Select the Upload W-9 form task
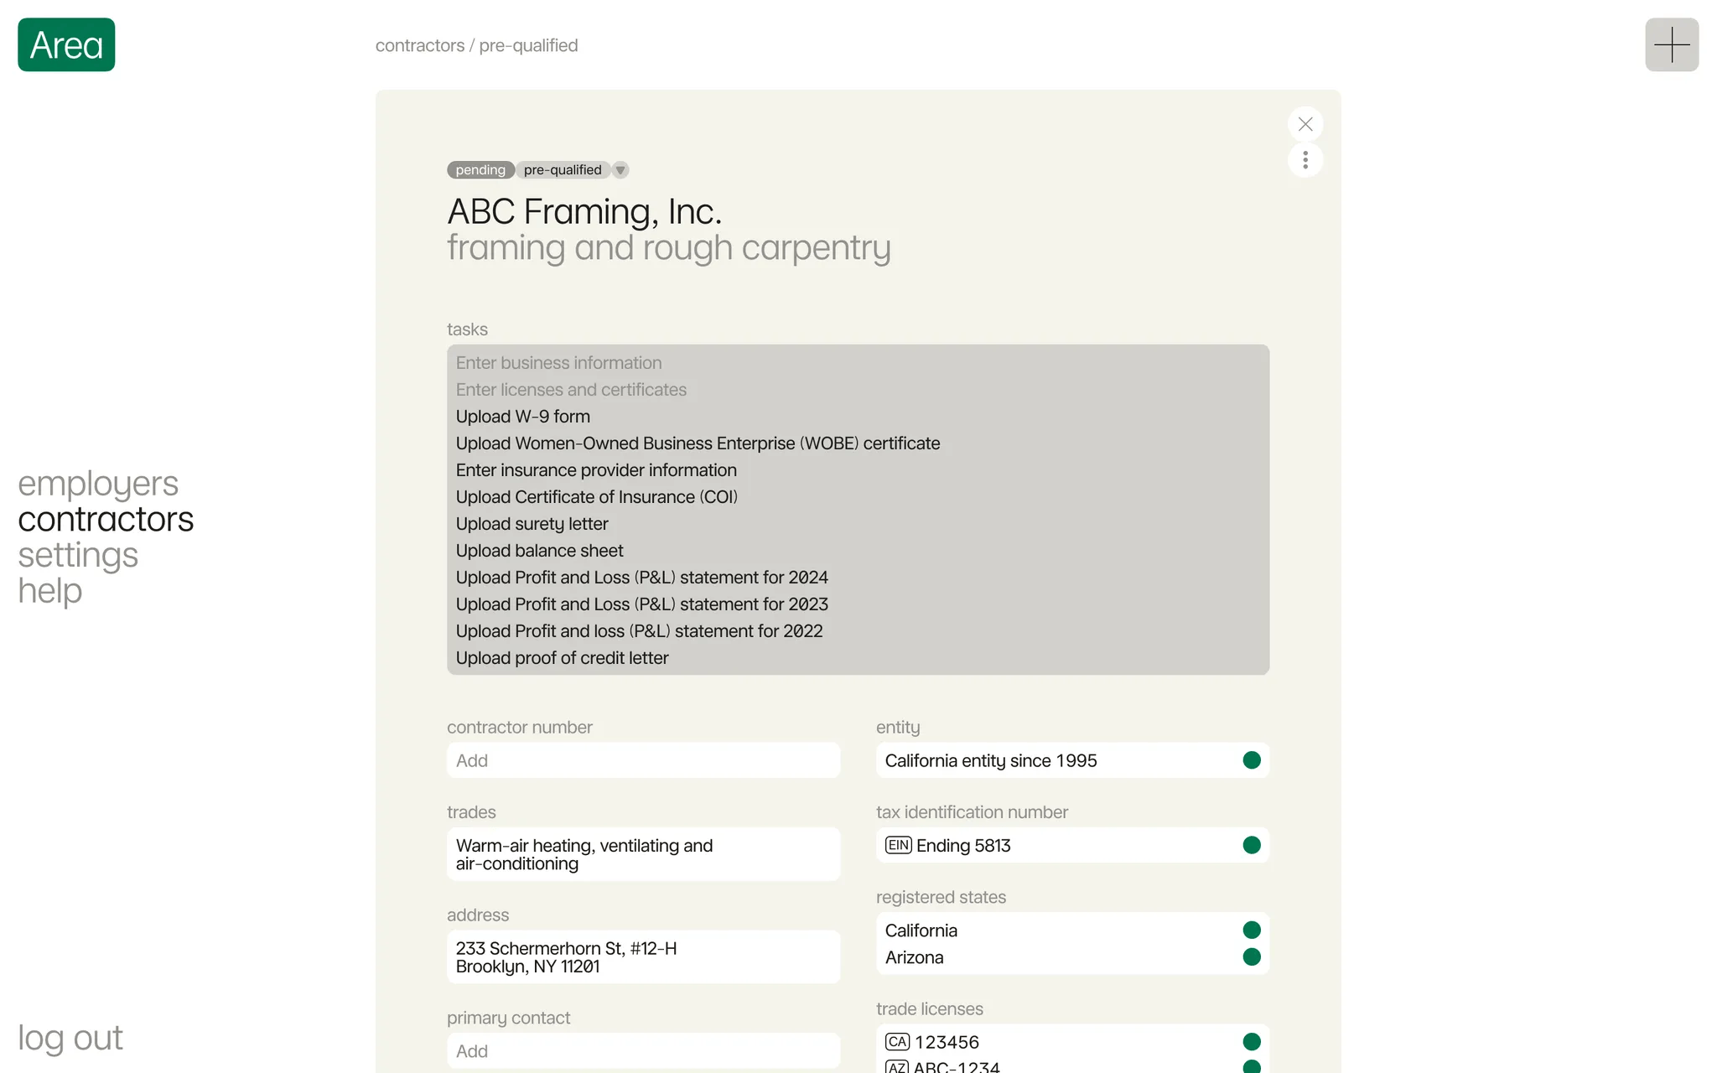Image resolution: width=1717 pixels, height=1073 pixels. coord(523,417)
